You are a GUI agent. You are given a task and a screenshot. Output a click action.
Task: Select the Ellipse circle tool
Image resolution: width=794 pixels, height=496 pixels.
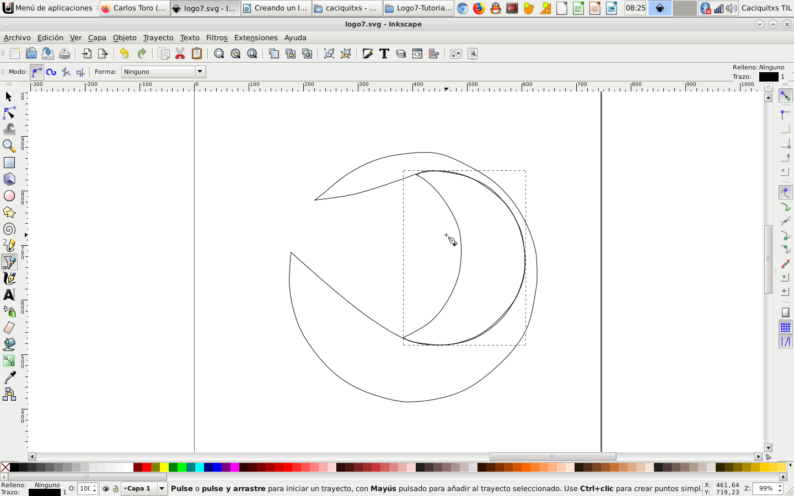pyautogui.click(x=9, y=196)
